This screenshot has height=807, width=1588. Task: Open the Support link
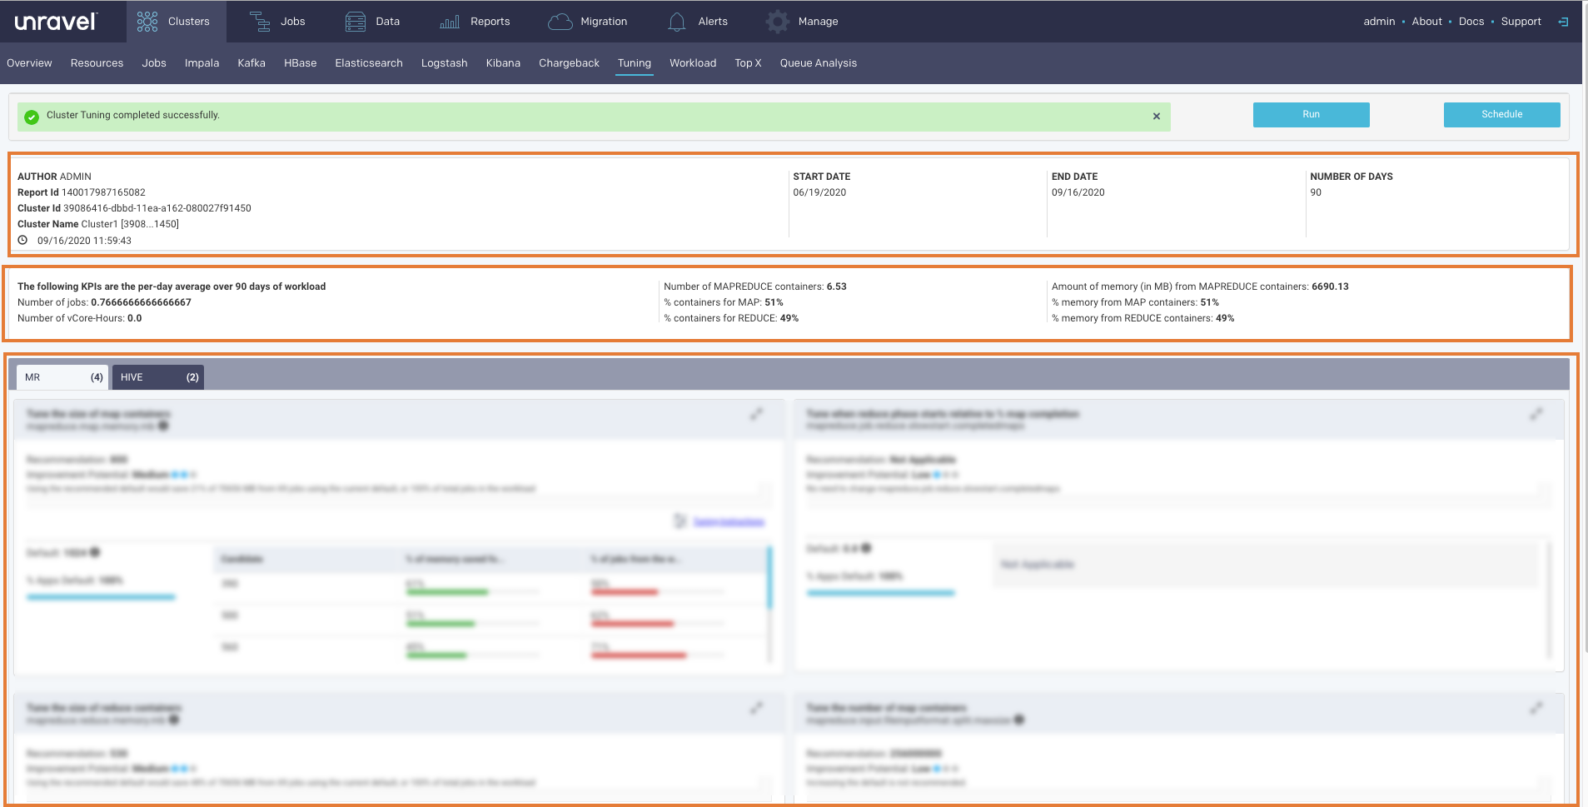tap(1521, 22)
